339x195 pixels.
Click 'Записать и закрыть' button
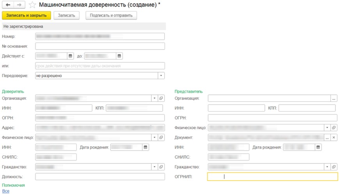click(27, 15)
